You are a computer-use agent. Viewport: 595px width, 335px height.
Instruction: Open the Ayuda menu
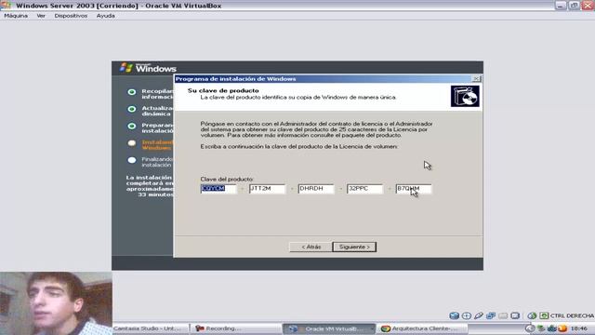(105, 16)
